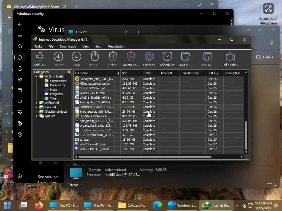
Task: Expand the Queues category
Action: [x=36, y=116]
